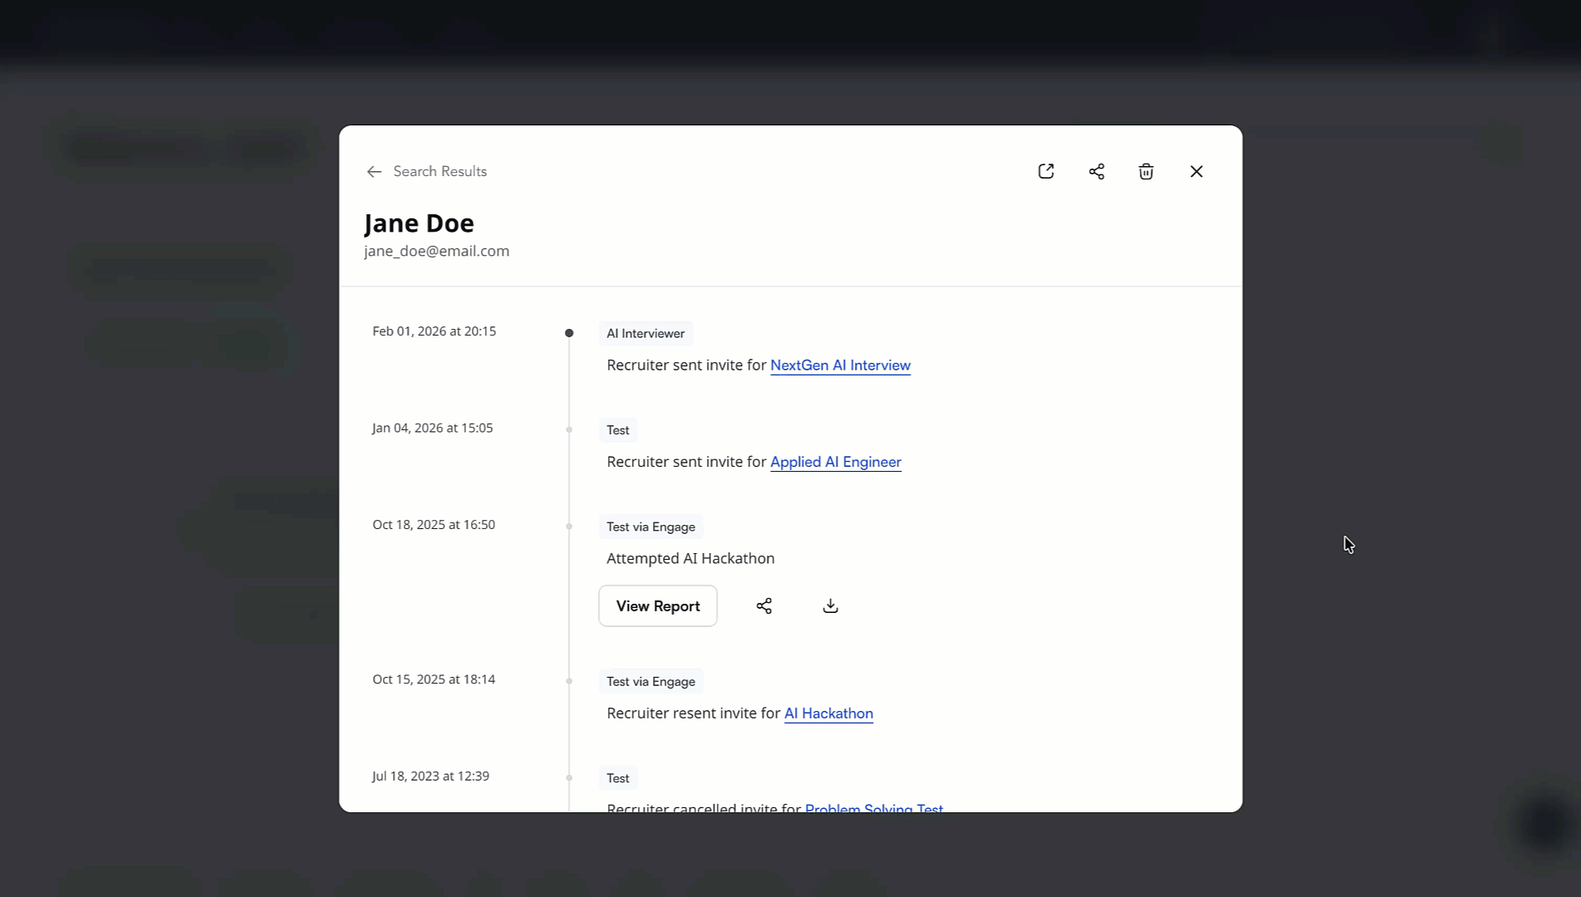Download the AI Hackathon report

(829, 605)
